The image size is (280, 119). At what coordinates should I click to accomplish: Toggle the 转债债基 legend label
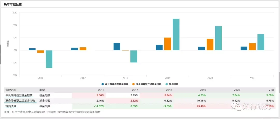tap(174, 84)
